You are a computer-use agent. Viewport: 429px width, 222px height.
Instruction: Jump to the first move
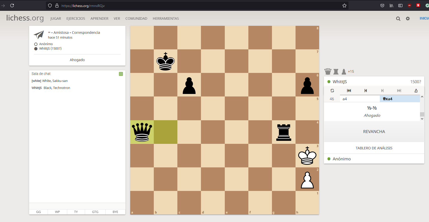pyautogui.click(x=349, y=91)
